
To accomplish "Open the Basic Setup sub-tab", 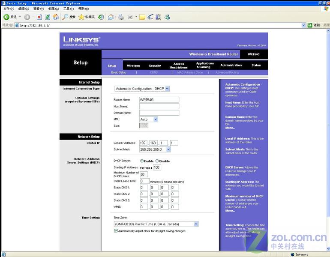I will pyautogui.click(x=119, y=72).
